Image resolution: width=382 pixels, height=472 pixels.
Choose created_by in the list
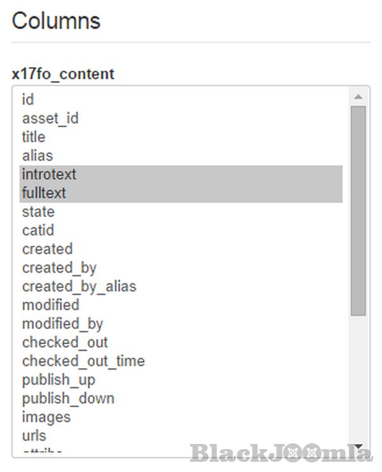[59, 268]
